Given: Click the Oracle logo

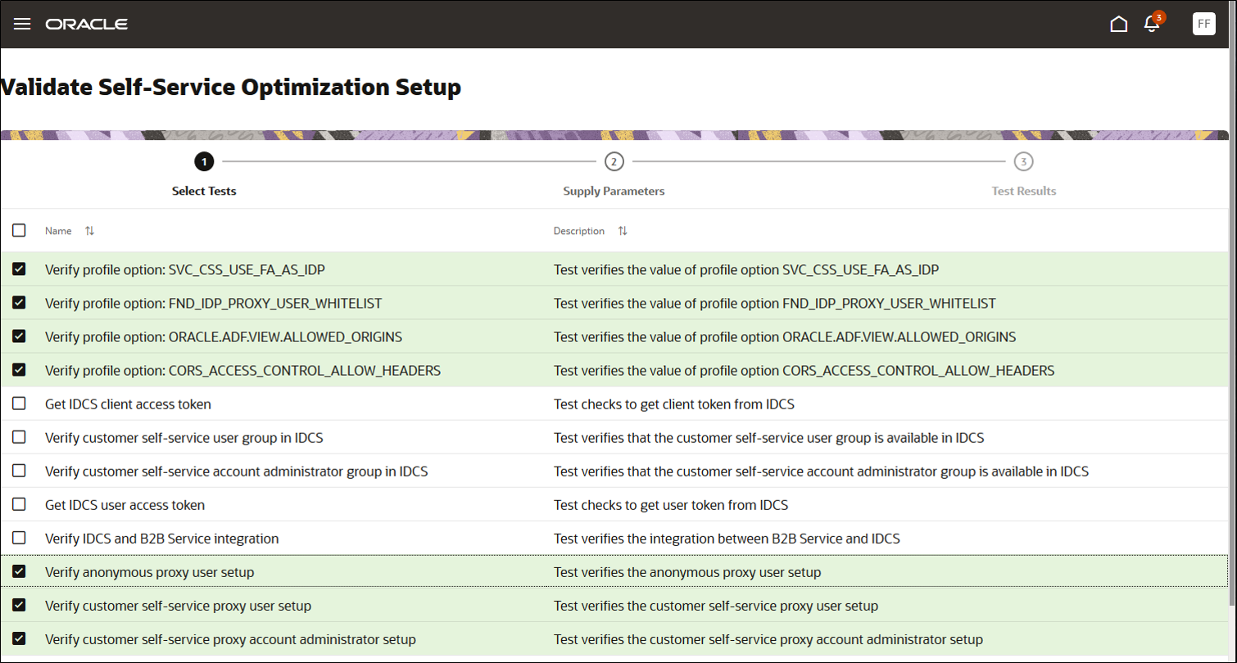Looking at the screenshot, I should (x=87, y=24).
